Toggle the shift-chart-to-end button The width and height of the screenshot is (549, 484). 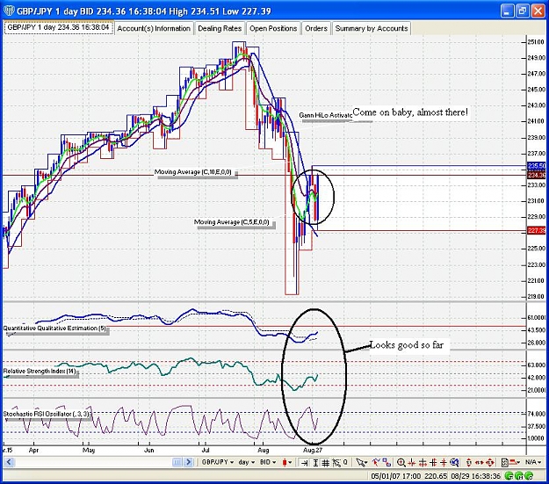304,463
